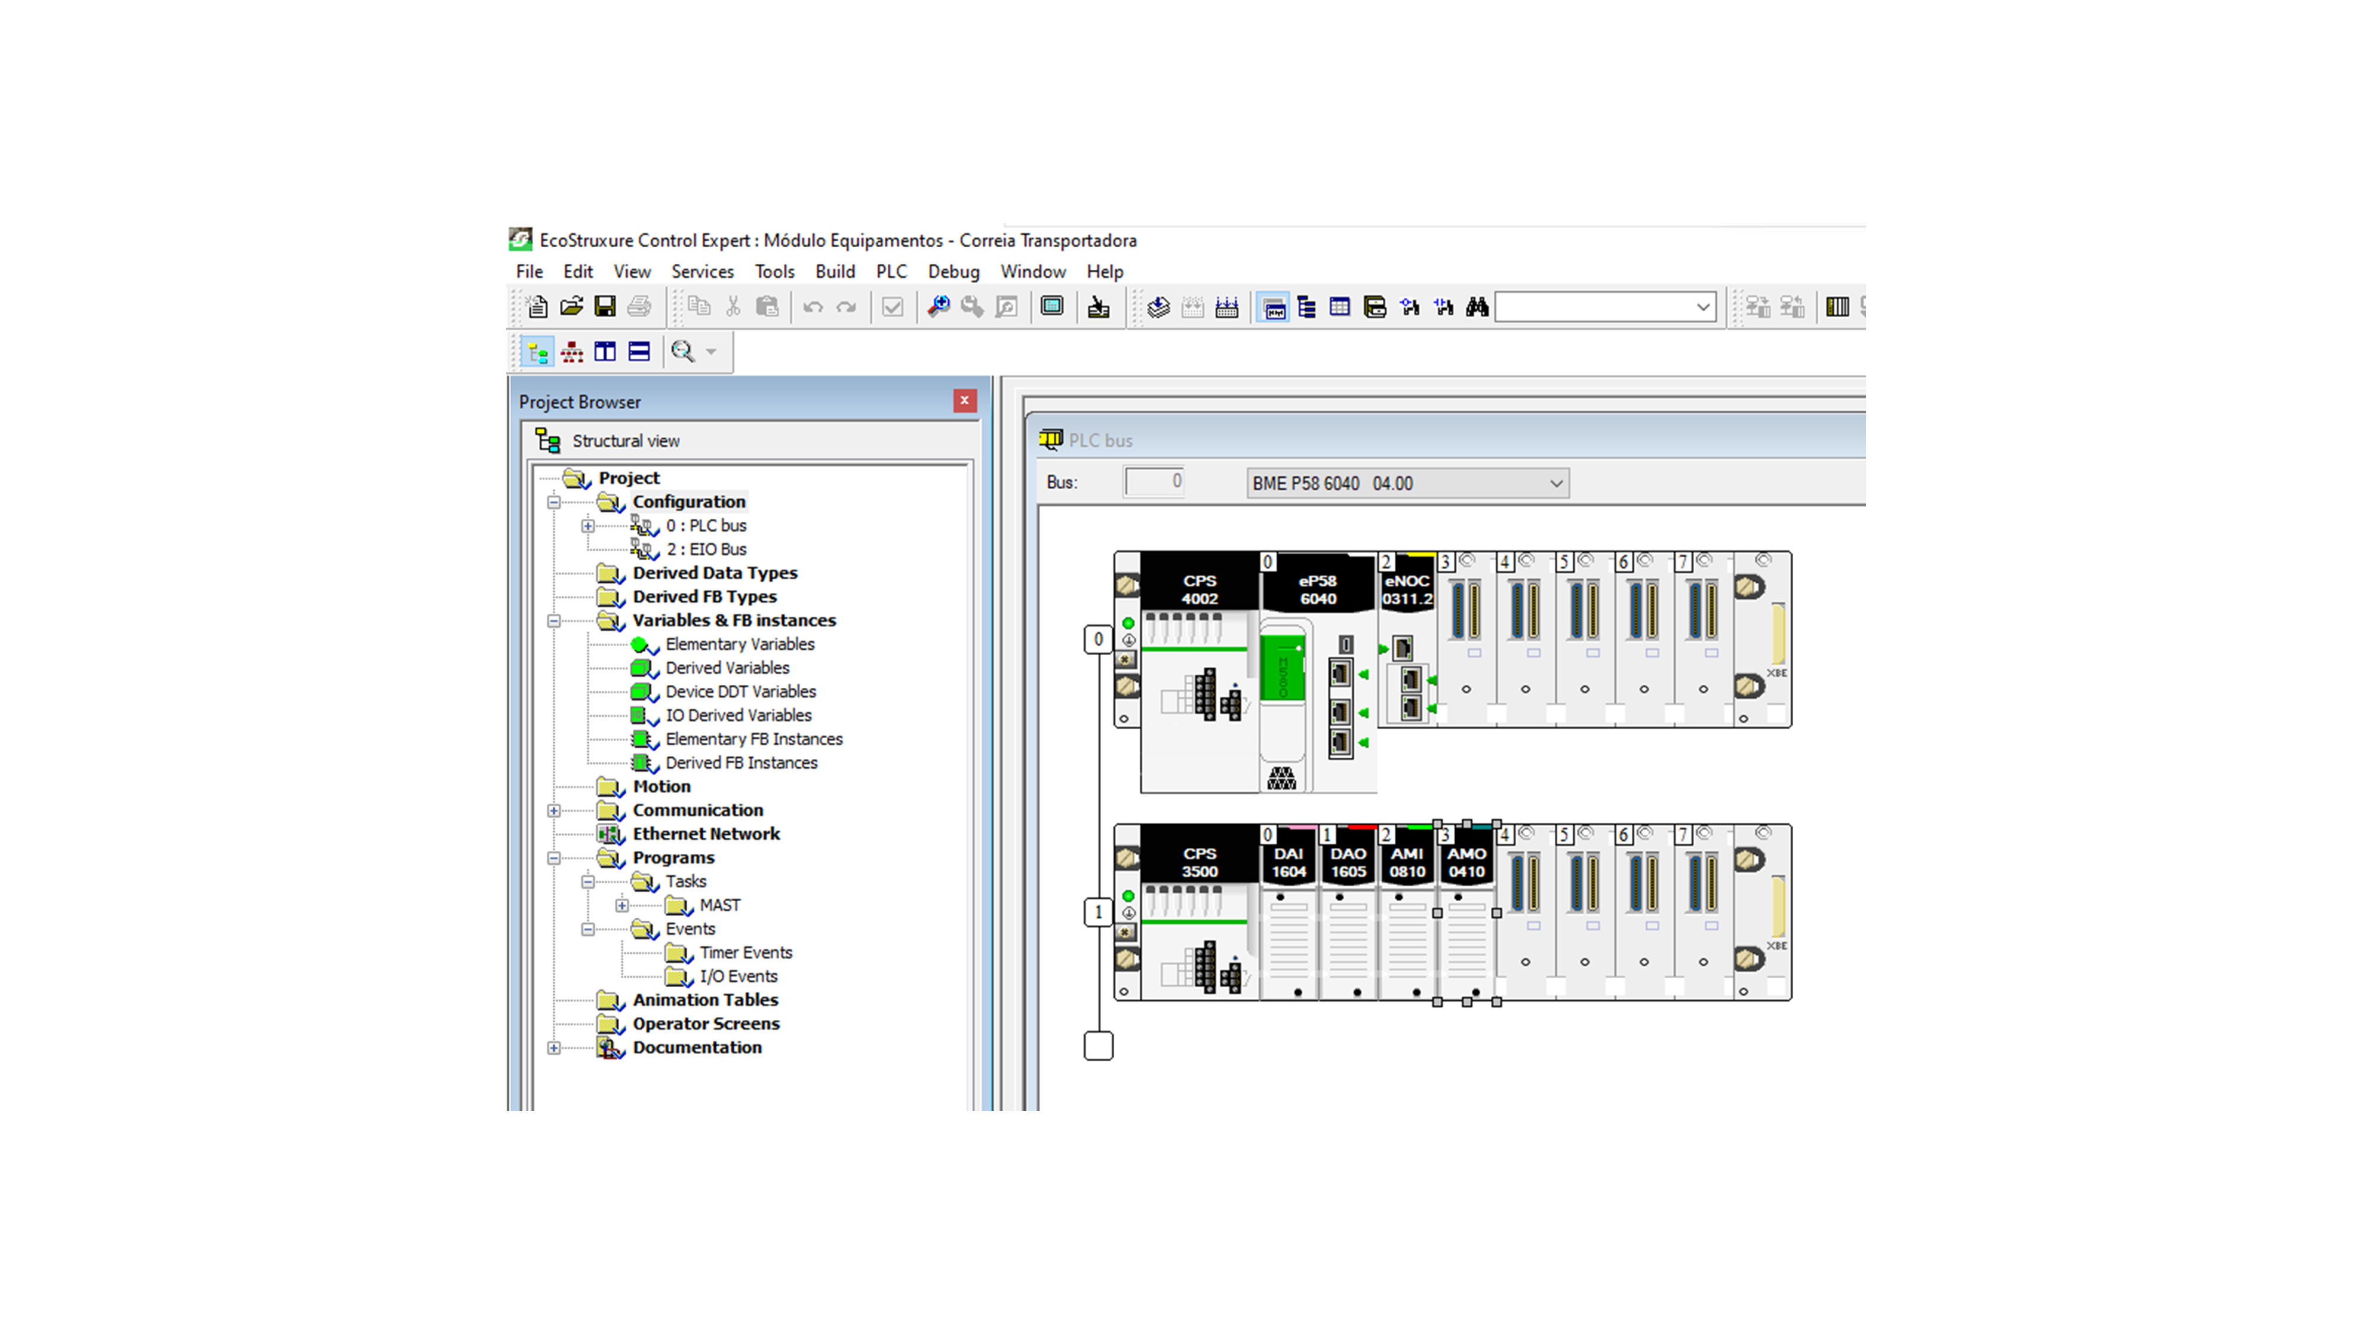
Task: Select the CPS 3500 power supply module
Action: click(x=1199, y=912)
